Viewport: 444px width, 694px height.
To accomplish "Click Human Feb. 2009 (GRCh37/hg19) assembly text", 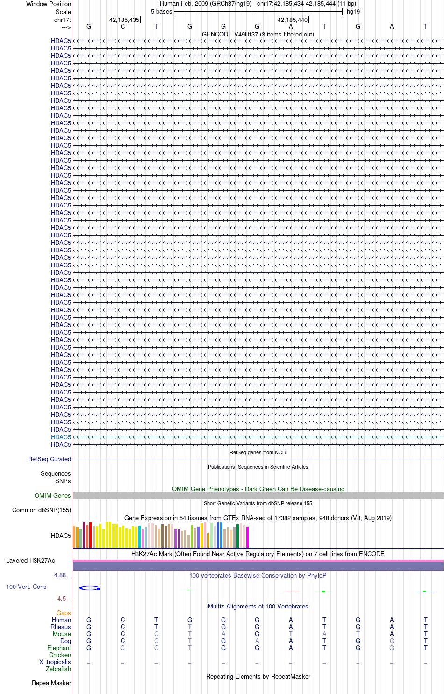I will pos(206,3).
